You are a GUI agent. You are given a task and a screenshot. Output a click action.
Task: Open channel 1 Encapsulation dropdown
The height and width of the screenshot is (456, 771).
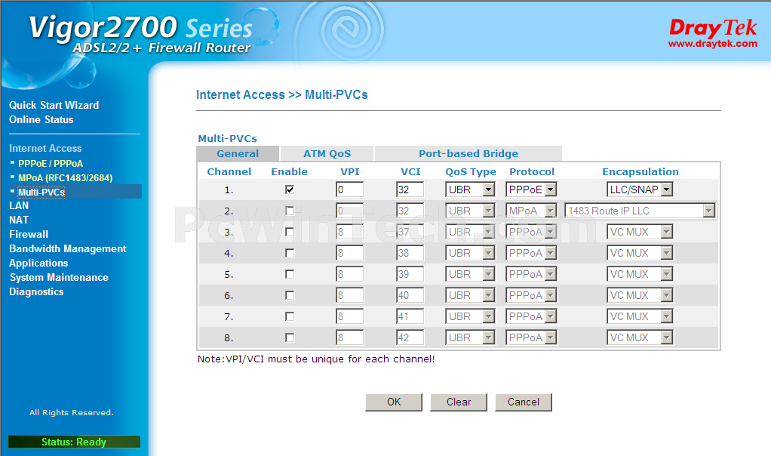pyautogui.click(x=640, y=189)
